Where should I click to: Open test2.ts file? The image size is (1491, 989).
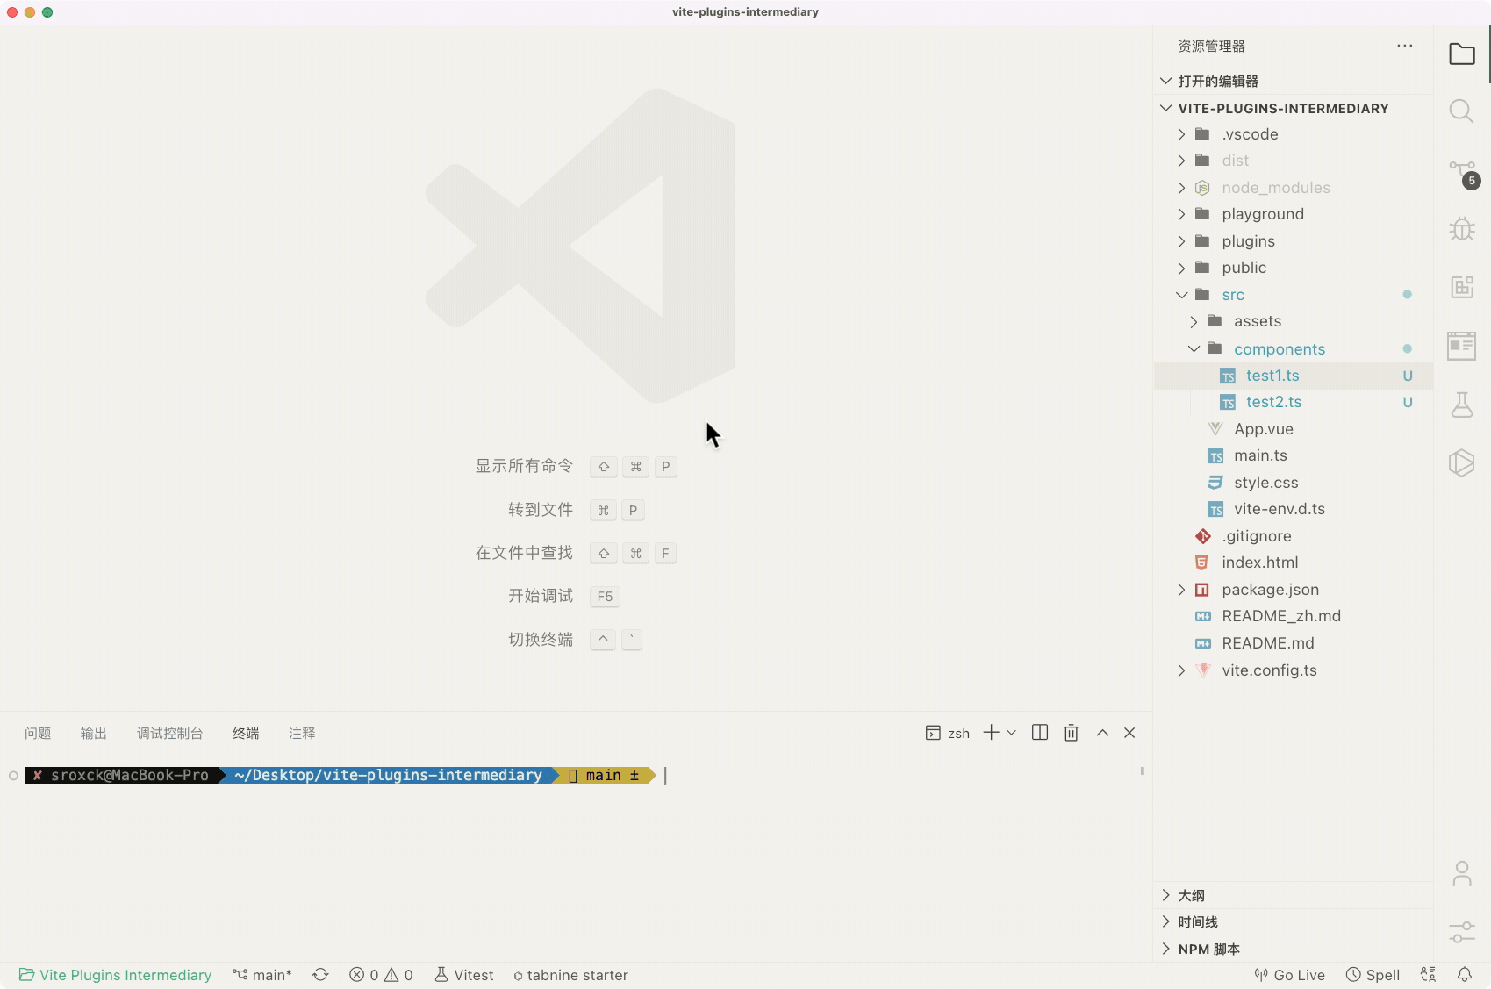click(1294, 402)
